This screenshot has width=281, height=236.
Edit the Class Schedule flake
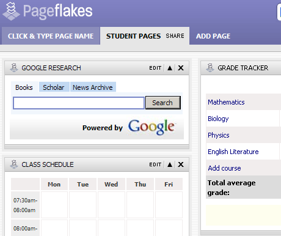coord(155,164)
